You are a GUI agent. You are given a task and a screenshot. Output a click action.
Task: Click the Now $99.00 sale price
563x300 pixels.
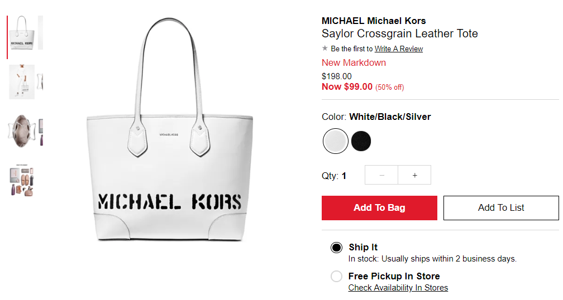click(347, 87)
